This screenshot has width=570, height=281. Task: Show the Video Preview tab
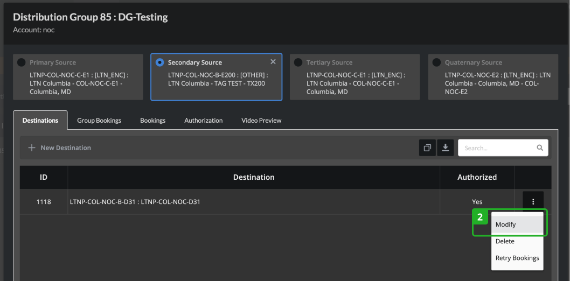pos(261,121)
